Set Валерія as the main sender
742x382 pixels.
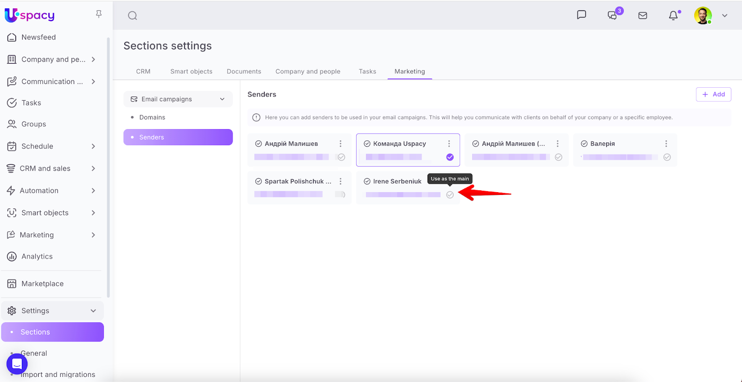click(667, 157)
